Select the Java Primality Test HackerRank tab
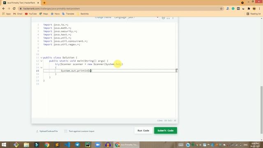Screen dimensions: 263x148 pyautogui.click(x=21, y=3)
